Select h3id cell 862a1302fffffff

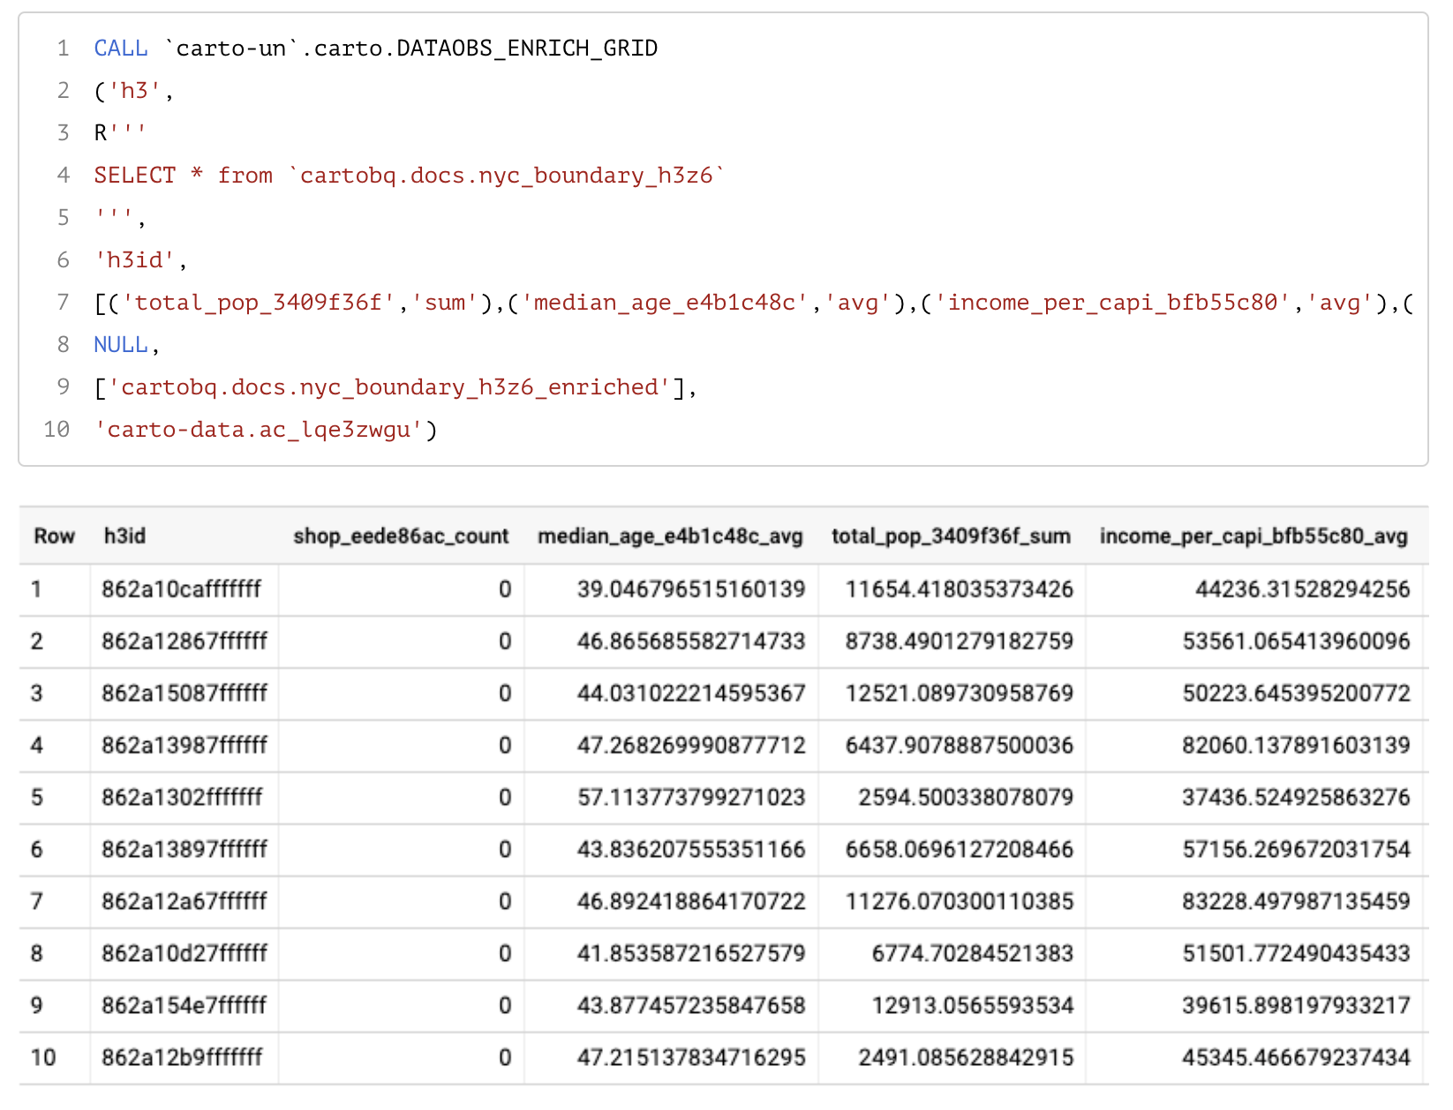(182, 797)
